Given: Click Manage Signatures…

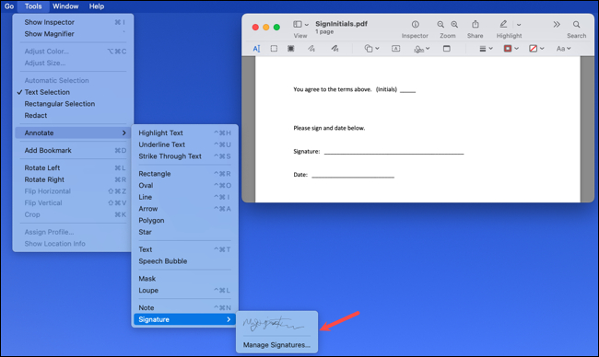Looking at the screenshot, I should coord(276,345).
